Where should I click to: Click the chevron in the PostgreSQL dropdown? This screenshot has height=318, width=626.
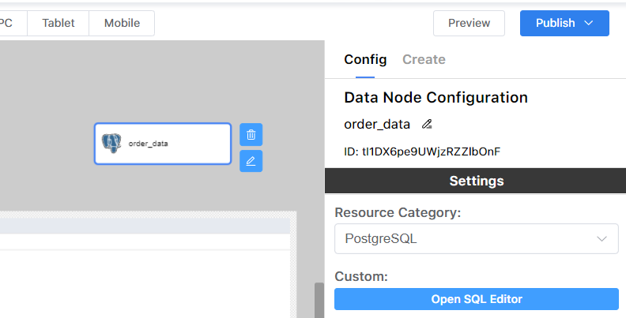pos(602,238)
